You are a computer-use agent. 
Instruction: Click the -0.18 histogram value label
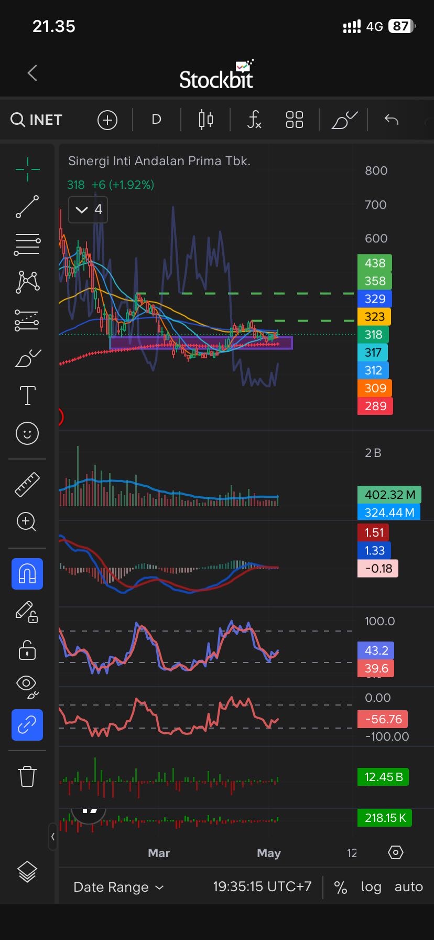pos(378,569)
